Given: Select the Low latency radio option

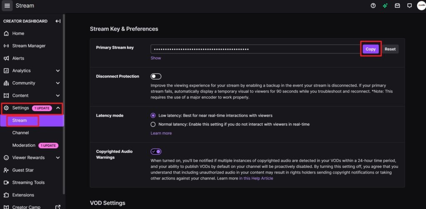Looking at the screenshot, I should coord(153,115).
